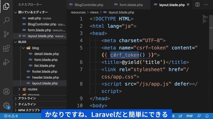Image resolution: width=213 pixels, height=119 pixels.
Task: Open the Manage gear icon
Action: click(x=6, y=105)
